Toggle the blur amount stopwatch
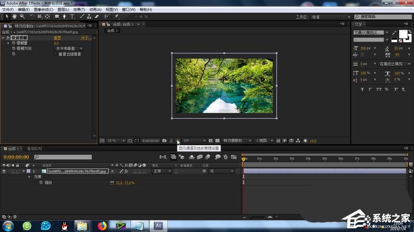 (x=13, y=43)
